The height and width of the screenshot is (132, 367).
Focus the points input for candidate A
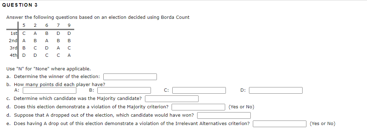coord(49,90)
